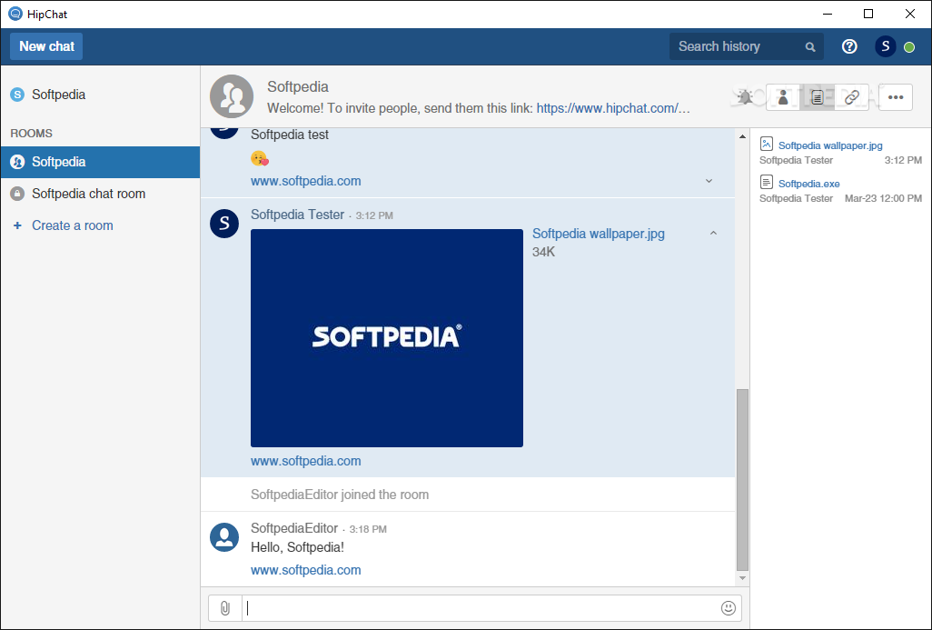Screen dimensions: 932x630
Task: Click the Softpedia Tester sender name
Action: 297,215
